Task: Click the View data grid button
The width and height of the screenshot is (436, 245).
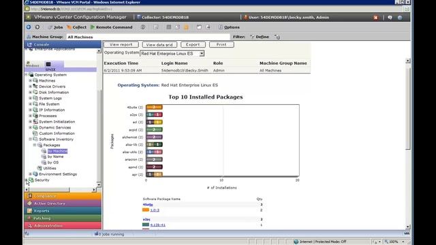Action: point(159,44)
